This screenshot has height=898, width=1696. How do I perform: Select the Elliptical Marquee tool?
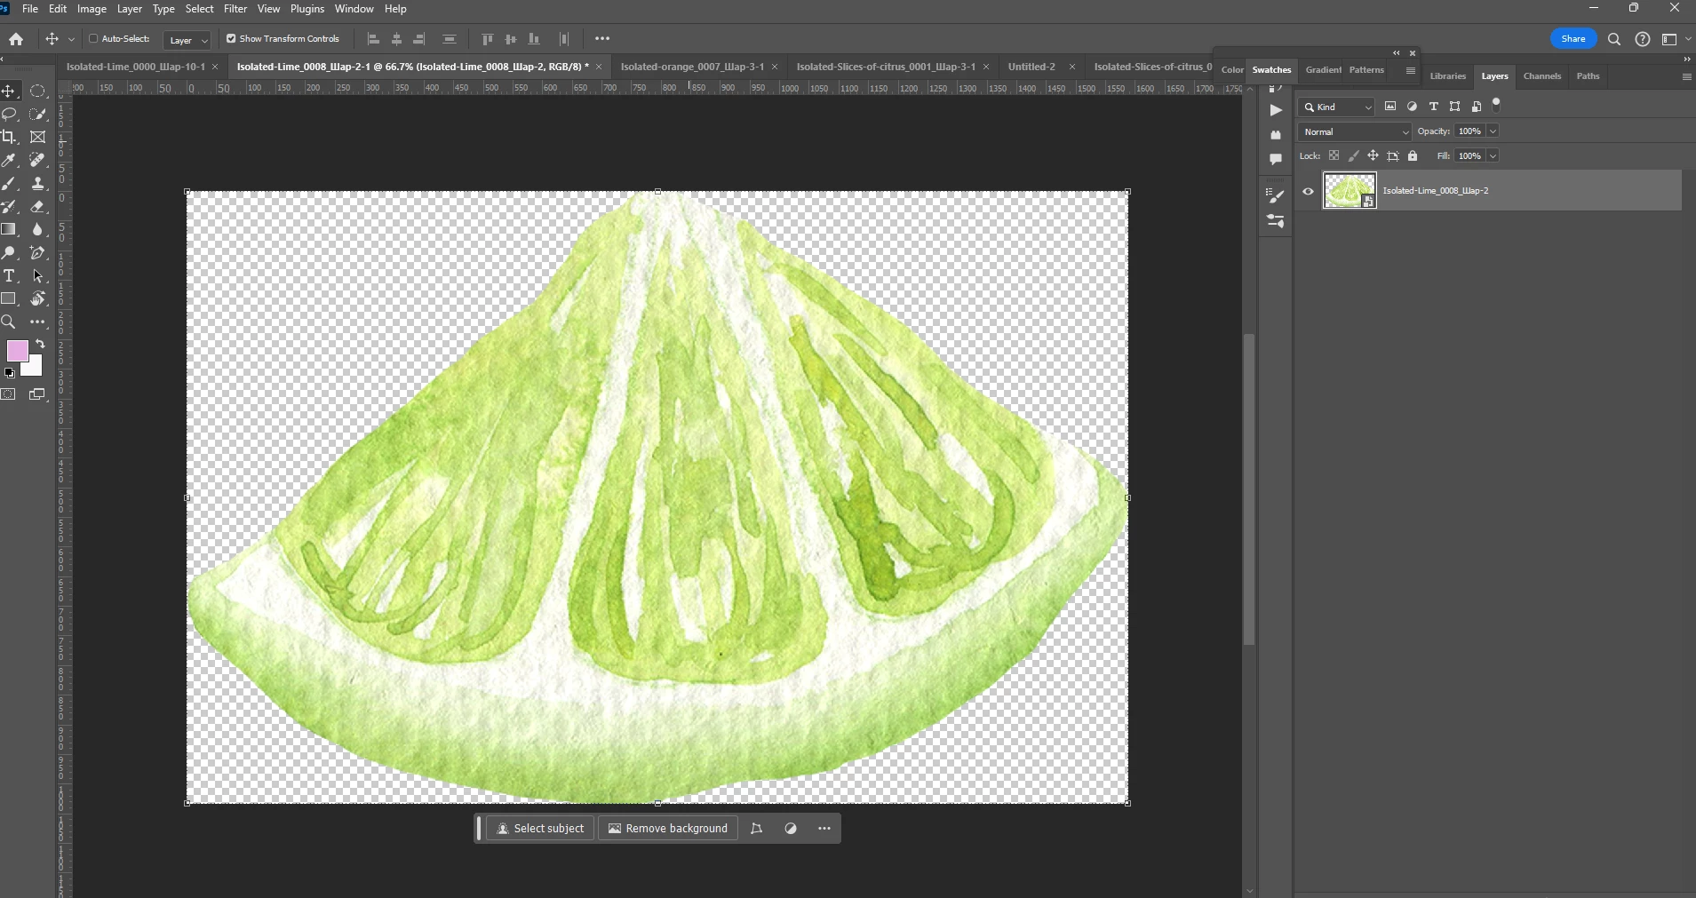(37, 91)
